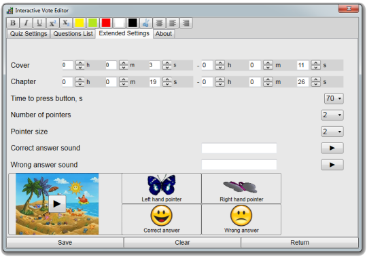Toggle bold formatting
The height and width of the screenshot is (257, 367).
pos(13,23)
